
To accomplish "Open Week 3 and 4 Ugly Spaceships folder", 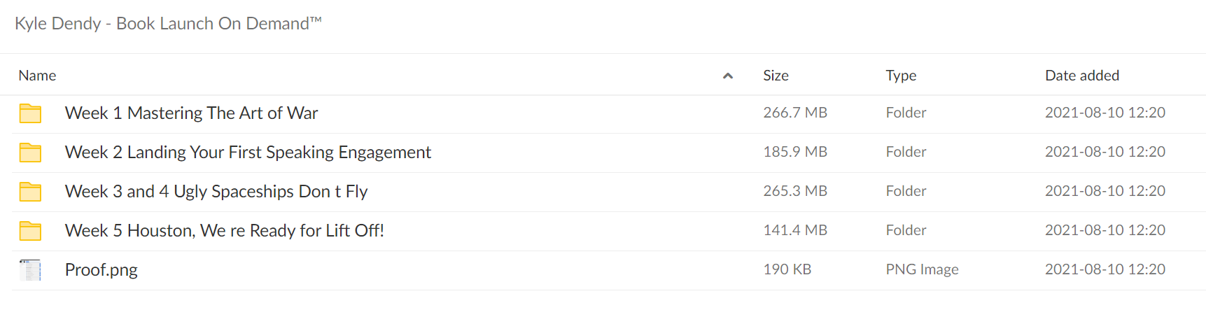I will pos(216,192).
